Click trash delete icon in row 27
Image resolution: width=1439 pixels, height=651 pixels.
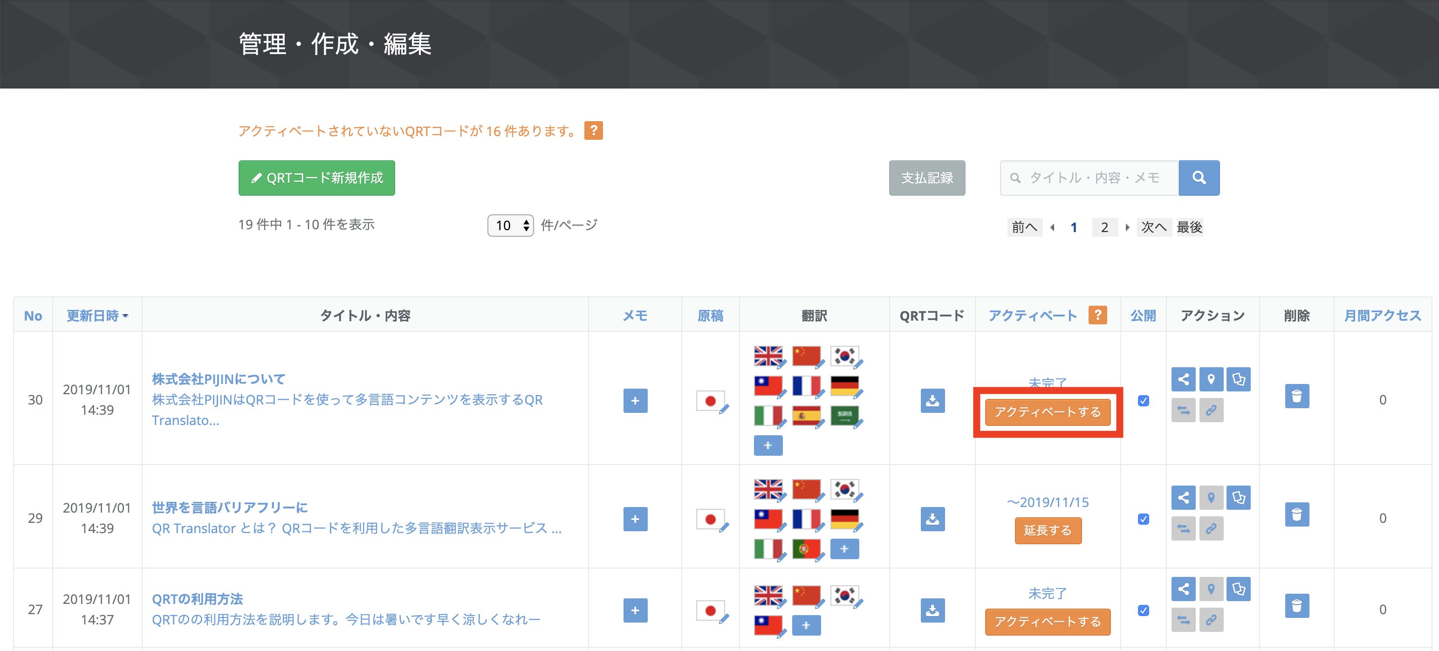coord(1296,606)
